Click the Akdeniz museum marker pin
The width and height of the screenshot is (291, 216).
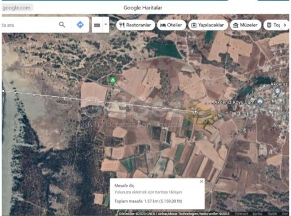tap(277, 92)
